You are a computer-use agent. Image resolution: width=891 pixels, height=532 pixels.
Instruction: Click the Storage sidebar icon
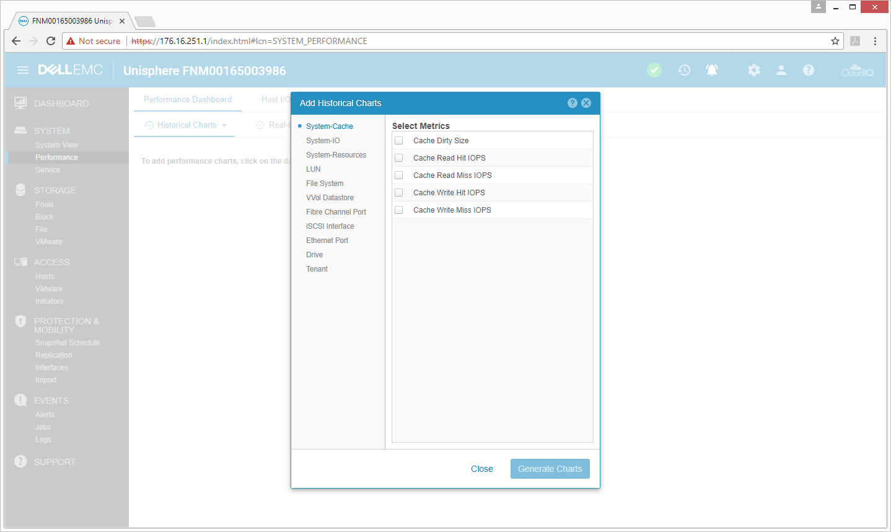(20, 190)
